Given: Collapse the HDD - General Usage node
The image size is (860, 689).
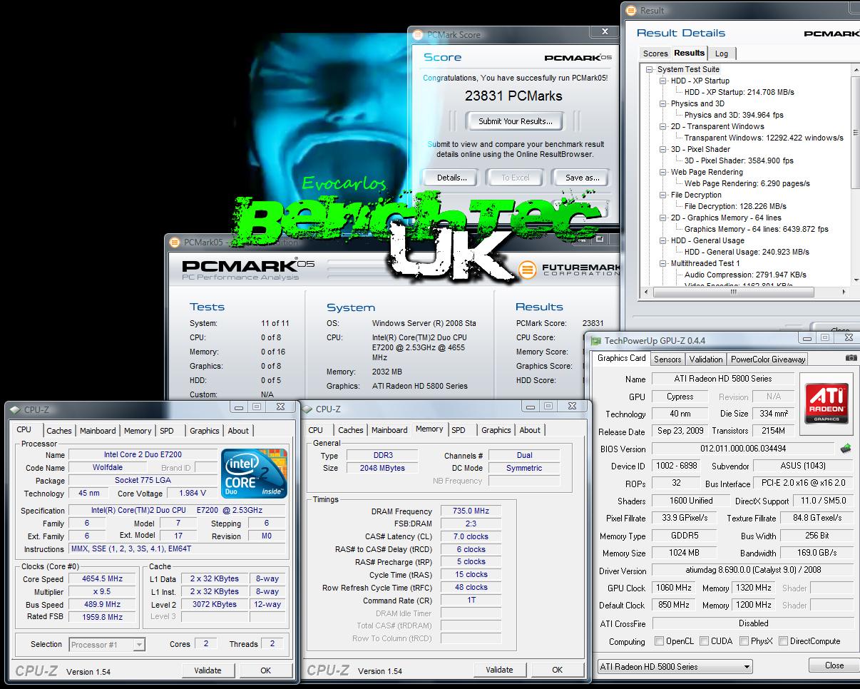Looking at the screenshot, I should point(663,240).
